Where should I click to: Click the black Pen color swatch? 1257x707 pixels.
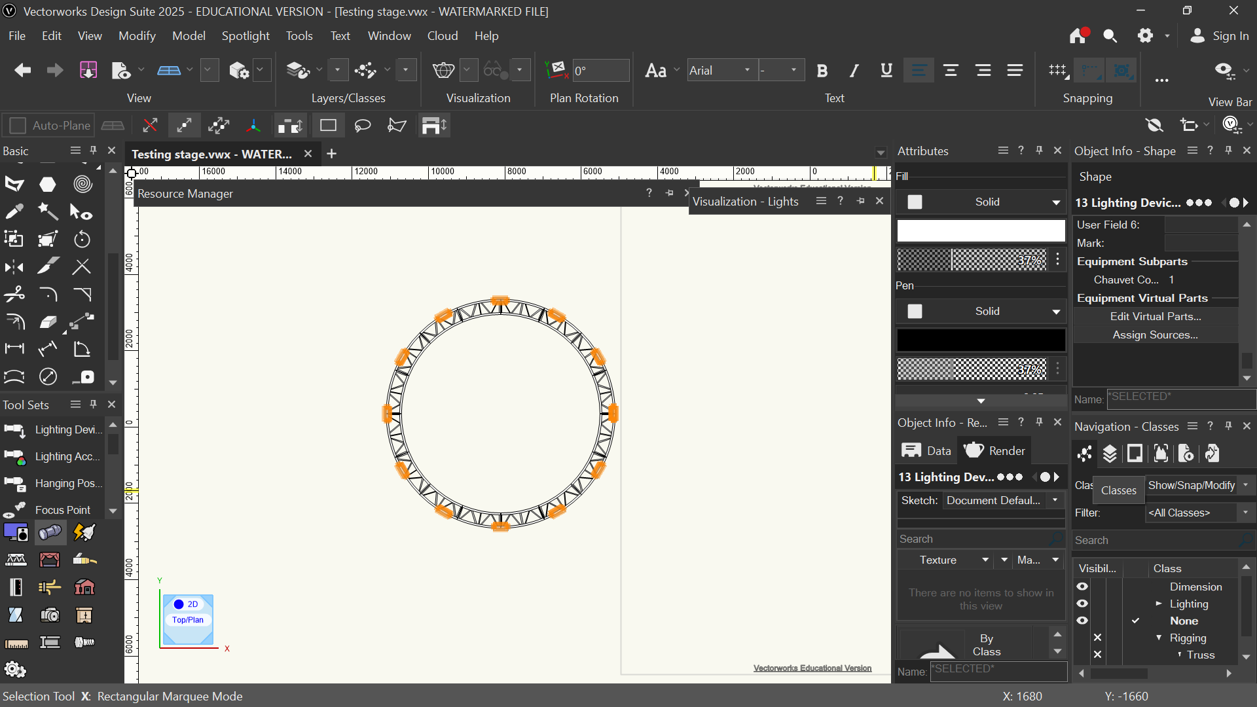(981, 340)
